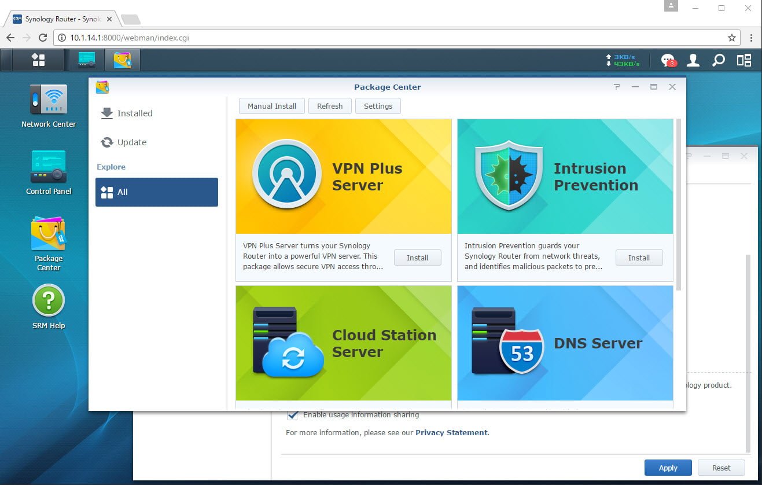Click the DNS Server 53 icon
The height and width of the screenshot is (485, 762).
click(508, 341)
